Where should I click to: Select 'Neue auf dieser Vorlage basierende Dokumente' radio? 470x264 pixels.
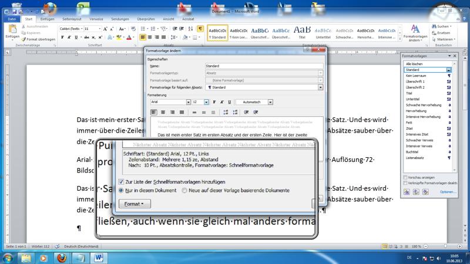point(184,190)
